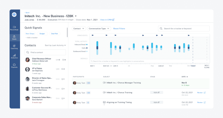Open the Coaching section

[x=14, y=47]
